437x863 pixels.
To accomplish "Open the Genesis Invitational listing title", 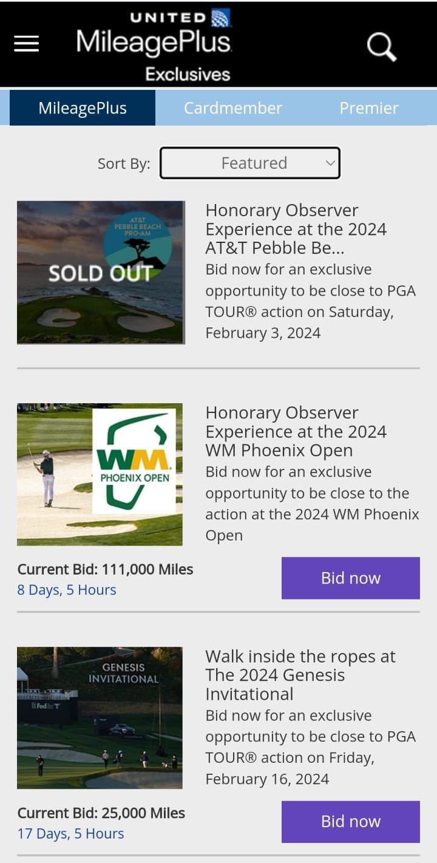I will [300, 675].
